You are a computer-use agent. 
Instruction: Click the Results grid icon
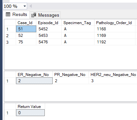[x=8, y=14]
